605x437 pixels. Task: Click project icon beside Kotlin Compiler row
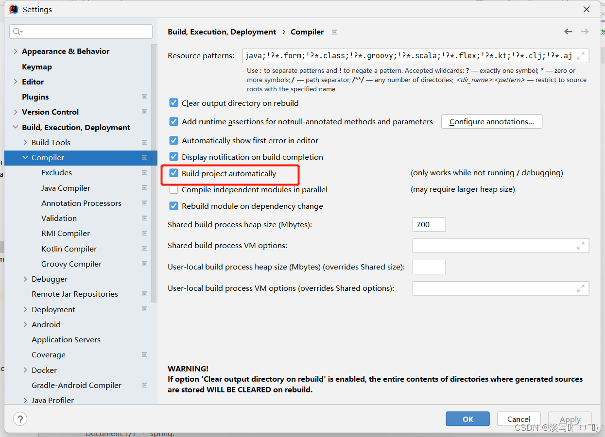[144, 249]
